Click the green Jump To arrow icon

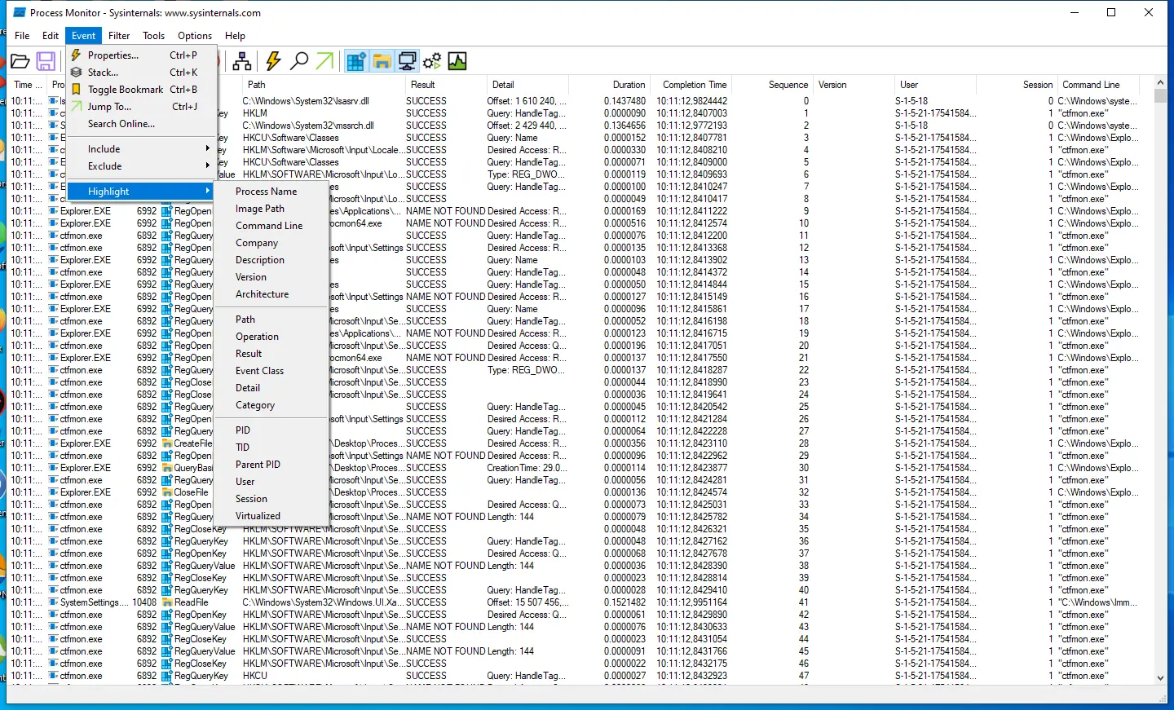pyautogui.click(x=324, y=61)
